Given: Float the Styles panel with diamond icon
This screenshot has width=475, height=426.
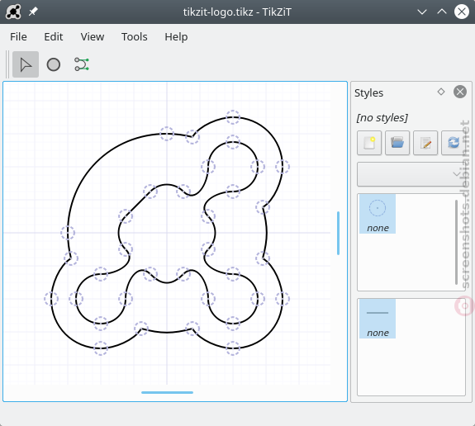Looking at the screenshot, I should pyautogui.click(x=441, y=92).
